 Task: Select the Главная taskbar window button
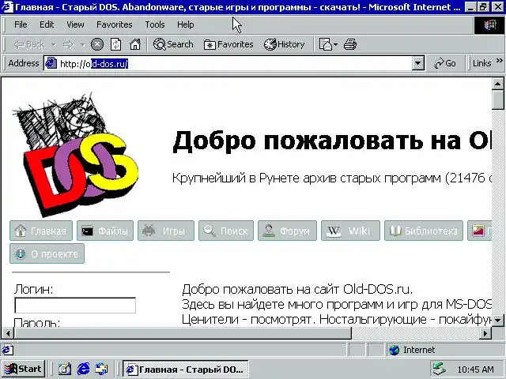pos(186,369)
